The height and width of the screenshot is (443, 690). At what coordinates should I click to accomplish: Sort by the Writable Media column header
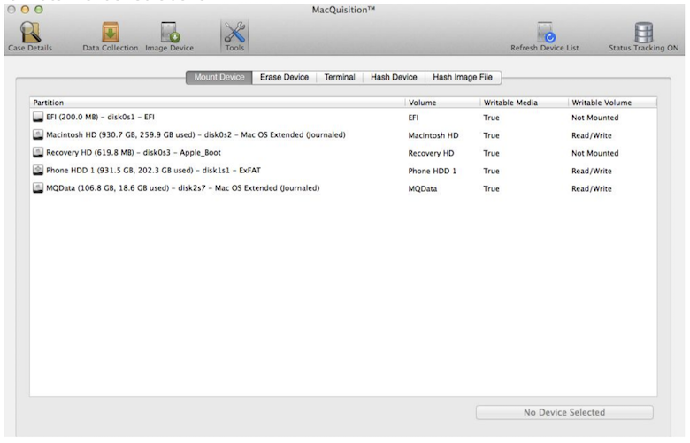point(524,103)
